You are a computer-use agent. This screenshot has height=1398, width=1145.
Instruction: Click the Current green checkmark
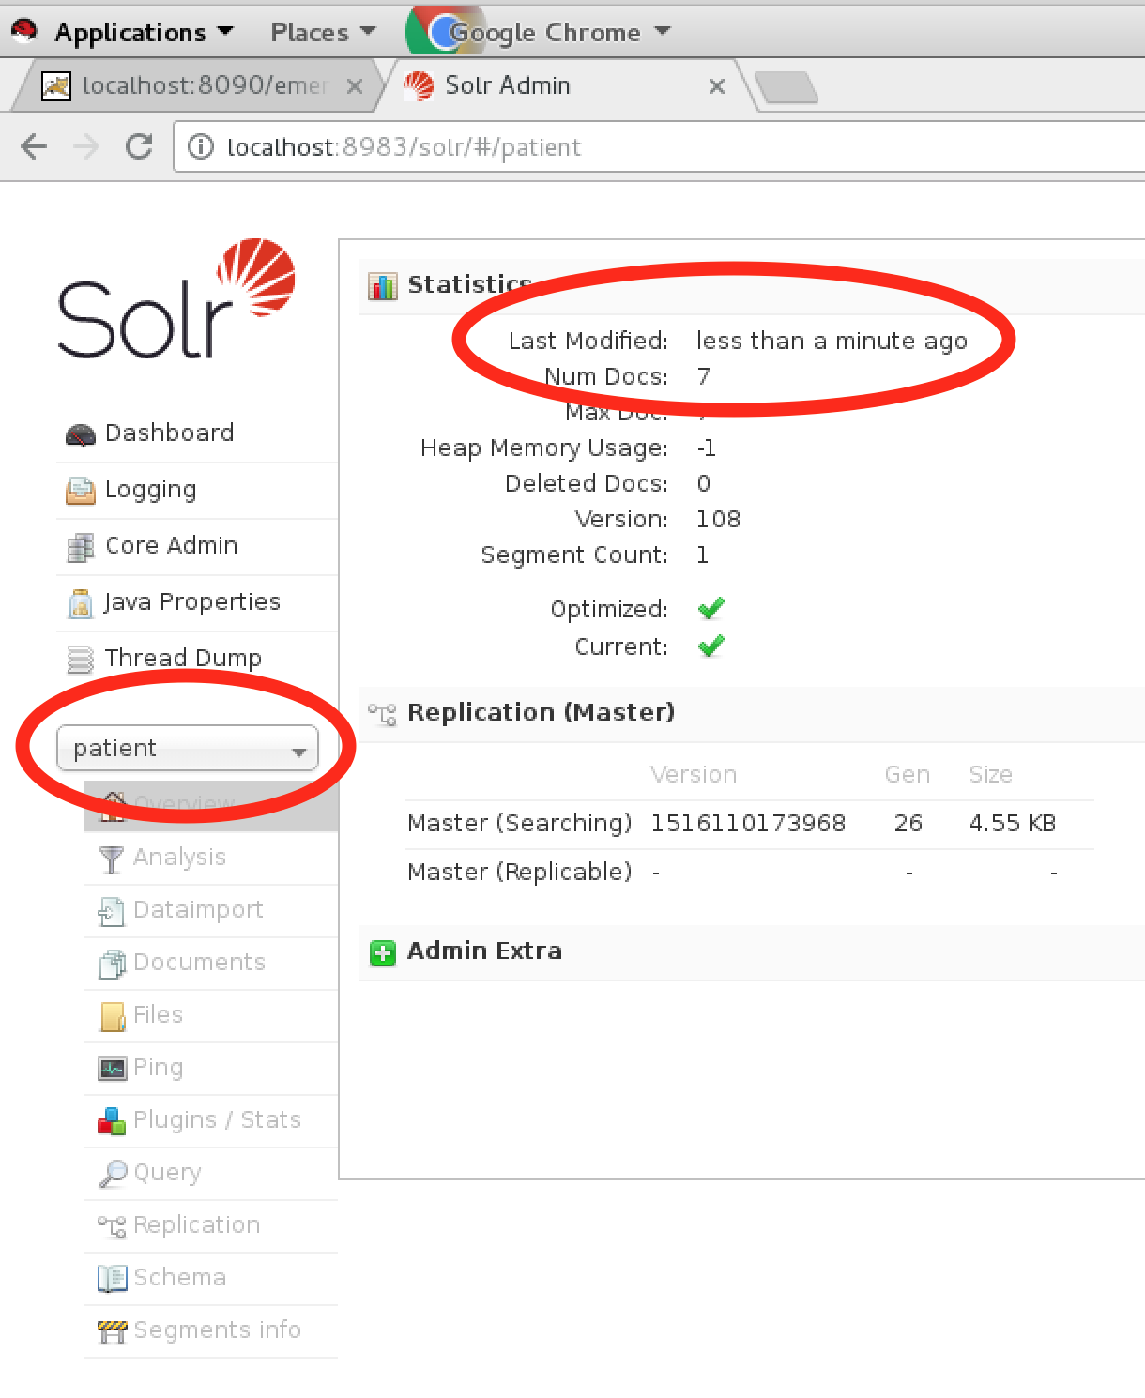(711, 646)
